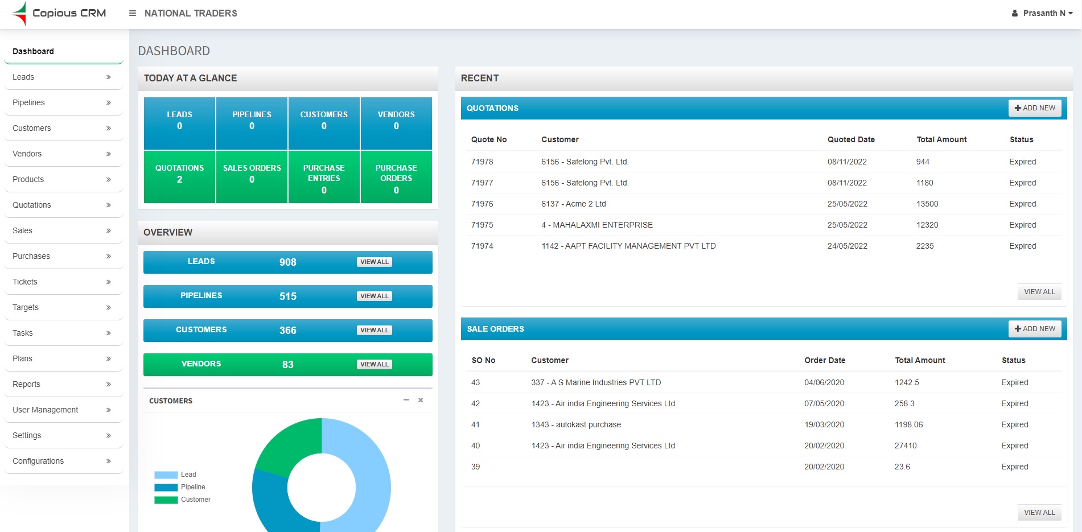Select the QUOTATIONS tile in Today at a Glance
Screen dimensions: 1082x532
179,176
